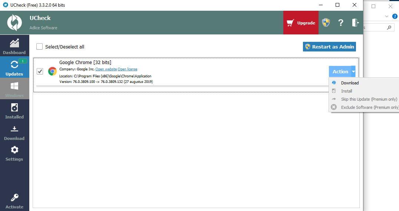Maximize the background window
The height and width of the screenshot is (211, 399).
click(x=373, y=6)
